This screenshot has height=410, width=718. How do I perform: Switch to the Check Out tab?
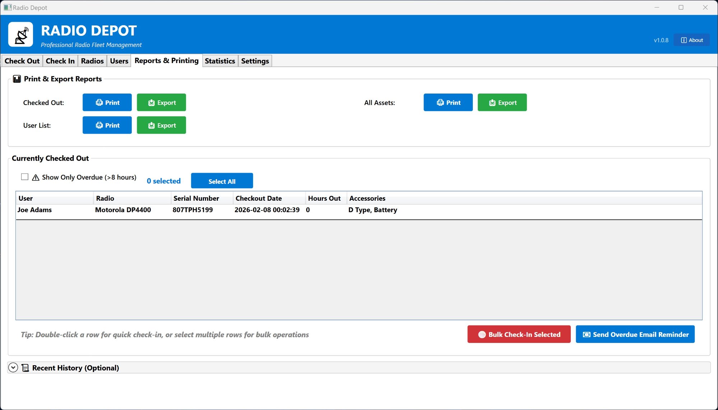22,61
